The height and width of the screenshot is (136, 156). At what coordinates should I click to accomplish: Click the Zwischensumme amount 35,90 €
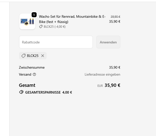115,67
